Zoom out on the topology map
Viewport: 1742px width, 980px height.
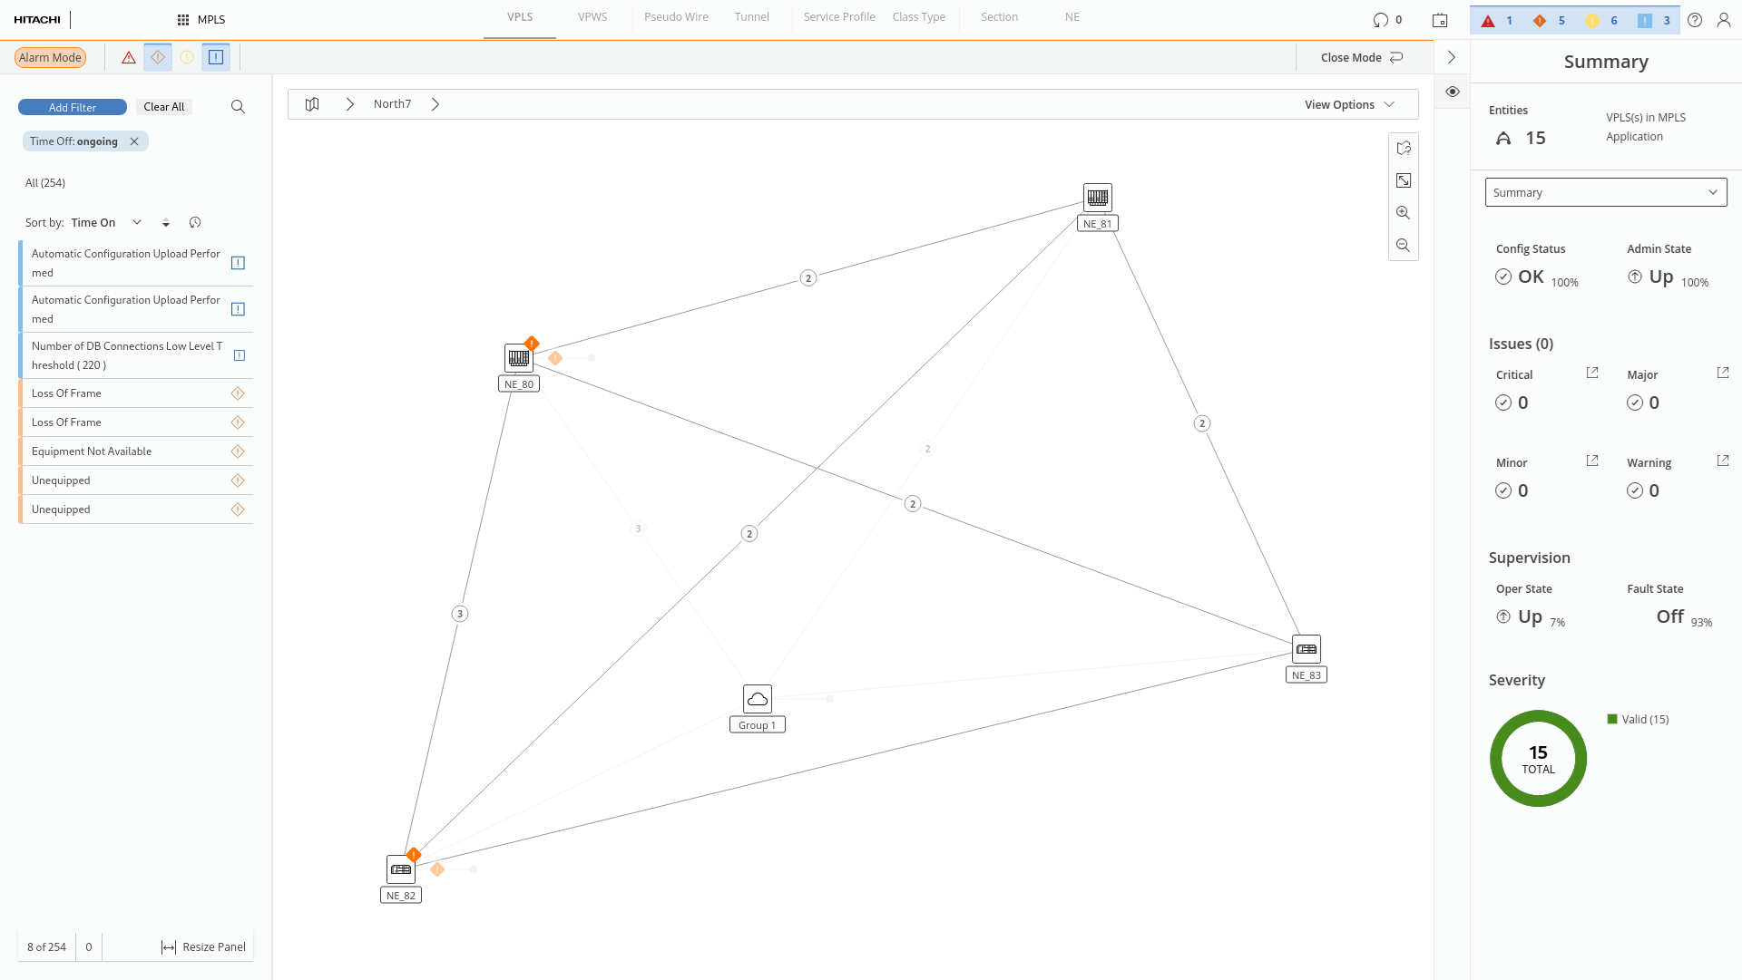pyautogui.click(x=1404, y=246)
